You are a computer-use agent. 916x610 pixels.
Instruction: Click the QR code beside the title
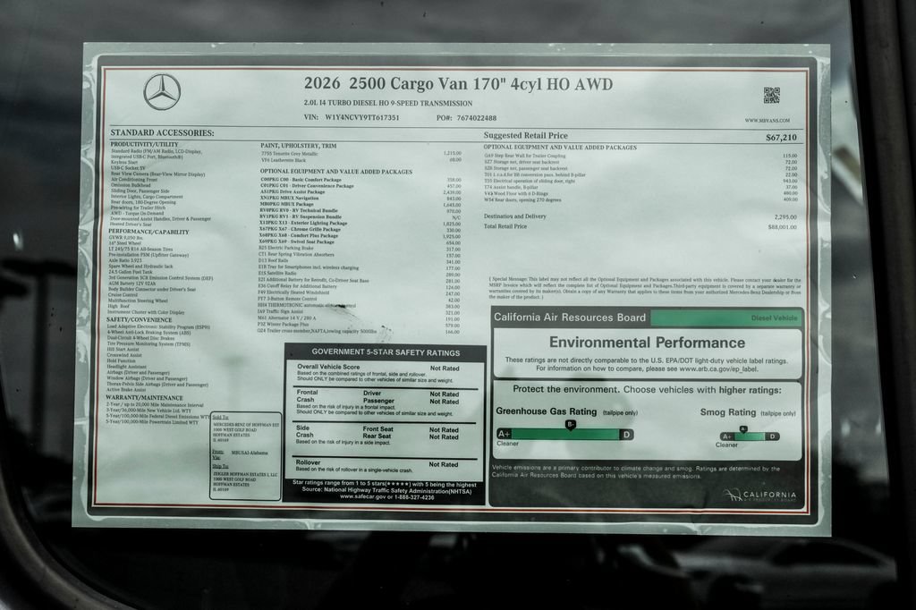[x=771, y=95]
